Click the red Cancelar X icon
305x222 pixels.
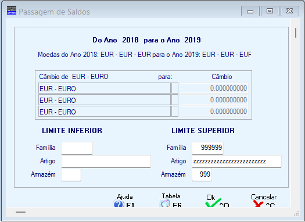(x=258, y=204)
